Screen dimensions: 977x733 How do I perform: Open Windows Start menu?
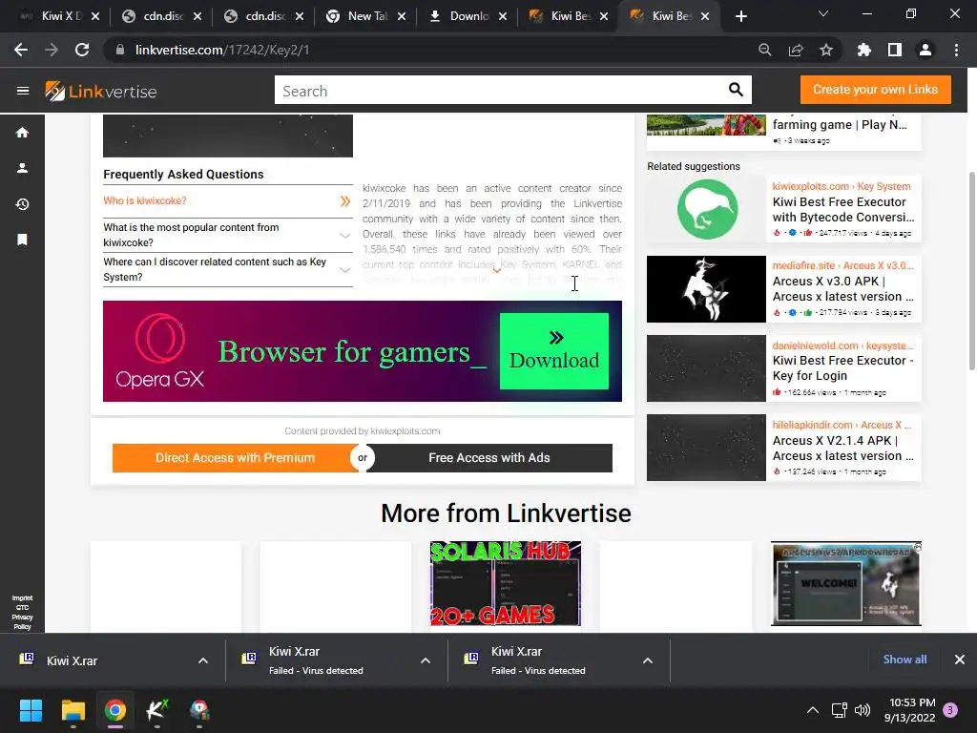[31, 710]
